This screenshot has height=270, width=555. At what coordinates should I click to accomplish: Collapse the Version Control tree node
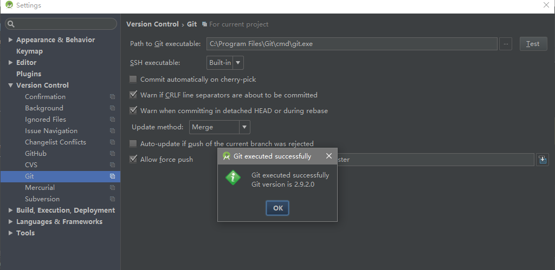pyautogui.click(x=11, y=85)
